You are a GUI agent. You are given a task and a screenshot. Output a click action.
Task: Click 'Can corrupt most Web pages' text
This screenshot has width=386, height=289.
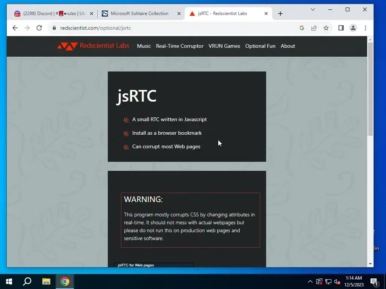166,146
